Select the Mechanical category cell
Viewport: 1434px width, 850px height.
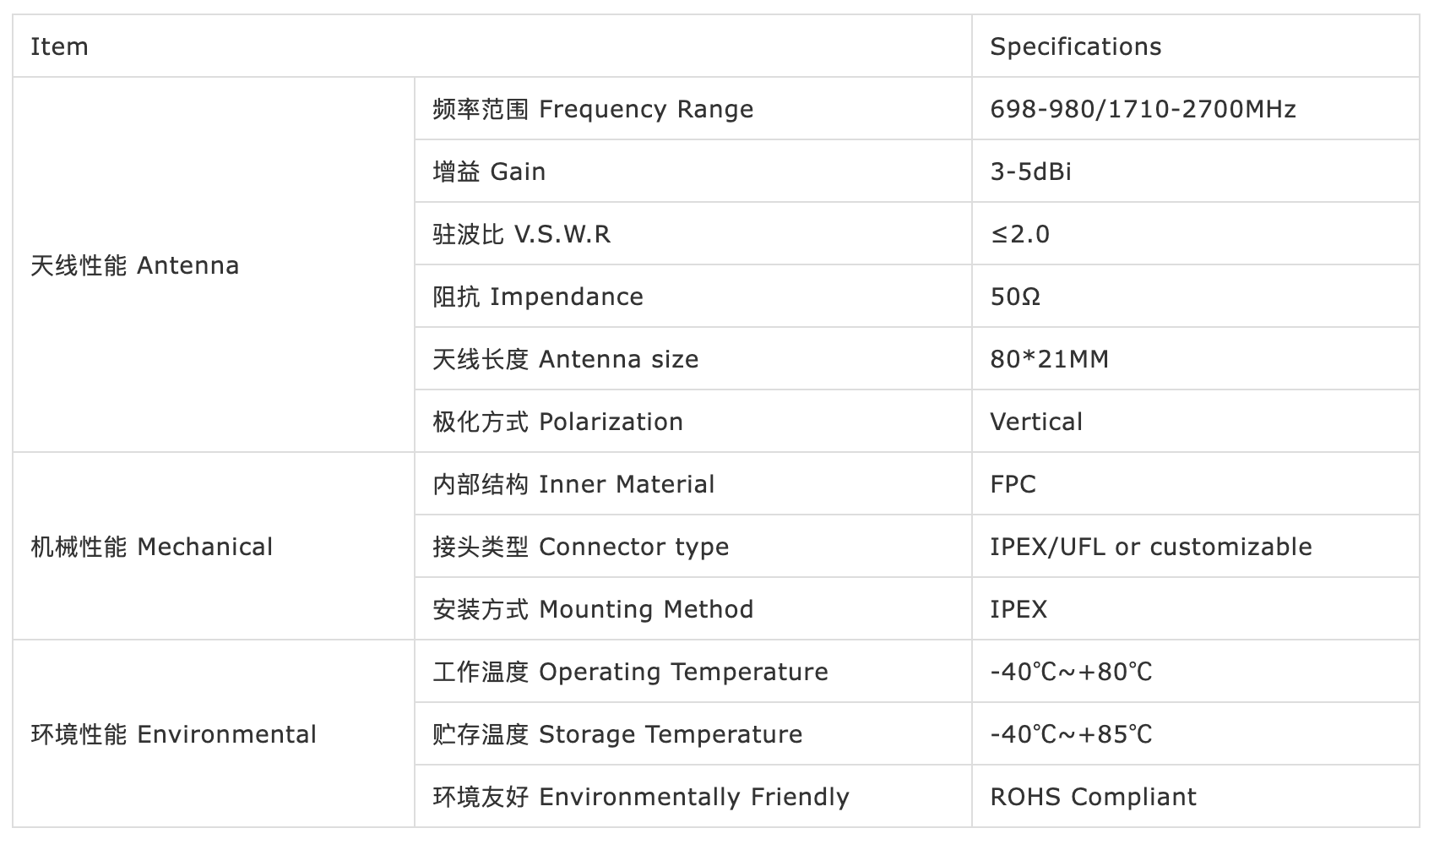coord(152,547)
